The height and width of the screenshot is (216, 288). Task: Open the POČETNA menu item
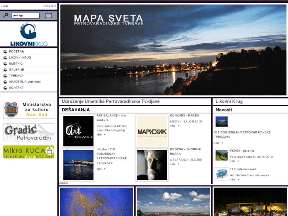(16, 52)
